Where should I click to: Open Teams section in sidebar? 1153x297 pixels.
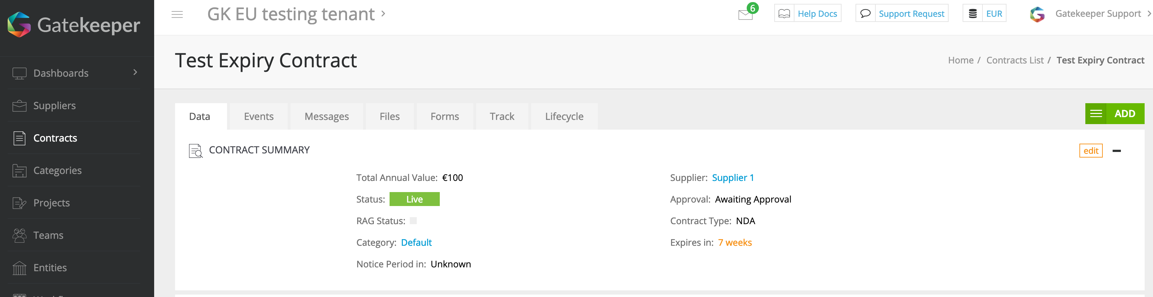[x=48, y=235]
